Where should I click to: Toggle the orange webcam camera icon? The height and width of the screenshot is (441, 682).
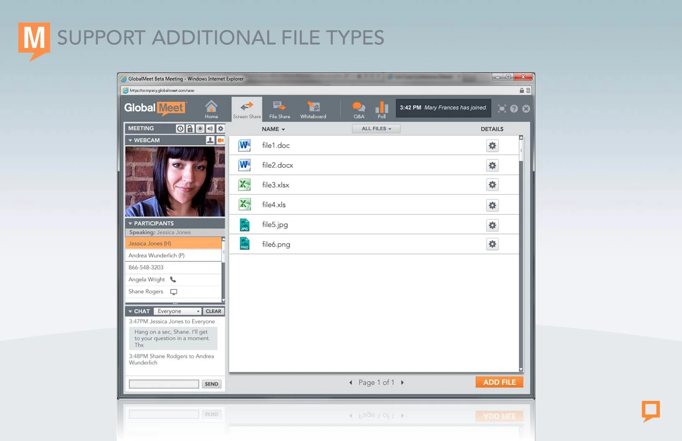(x=221, y=140)
